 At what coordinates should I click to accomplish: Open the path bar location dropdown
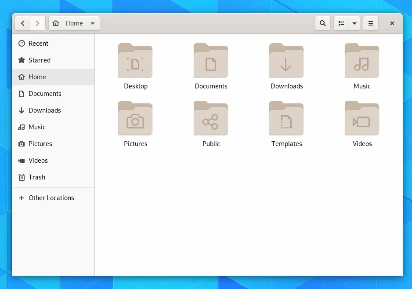point(92,23)
